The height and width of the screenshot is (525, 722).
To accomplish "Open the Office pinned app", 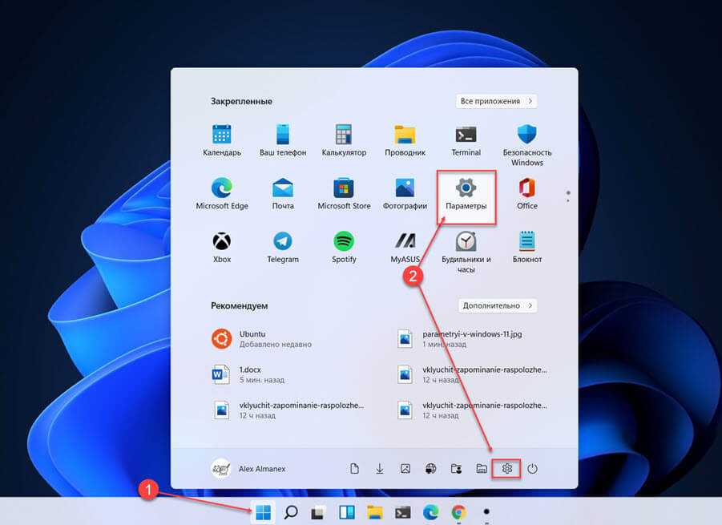I will 526,194.
